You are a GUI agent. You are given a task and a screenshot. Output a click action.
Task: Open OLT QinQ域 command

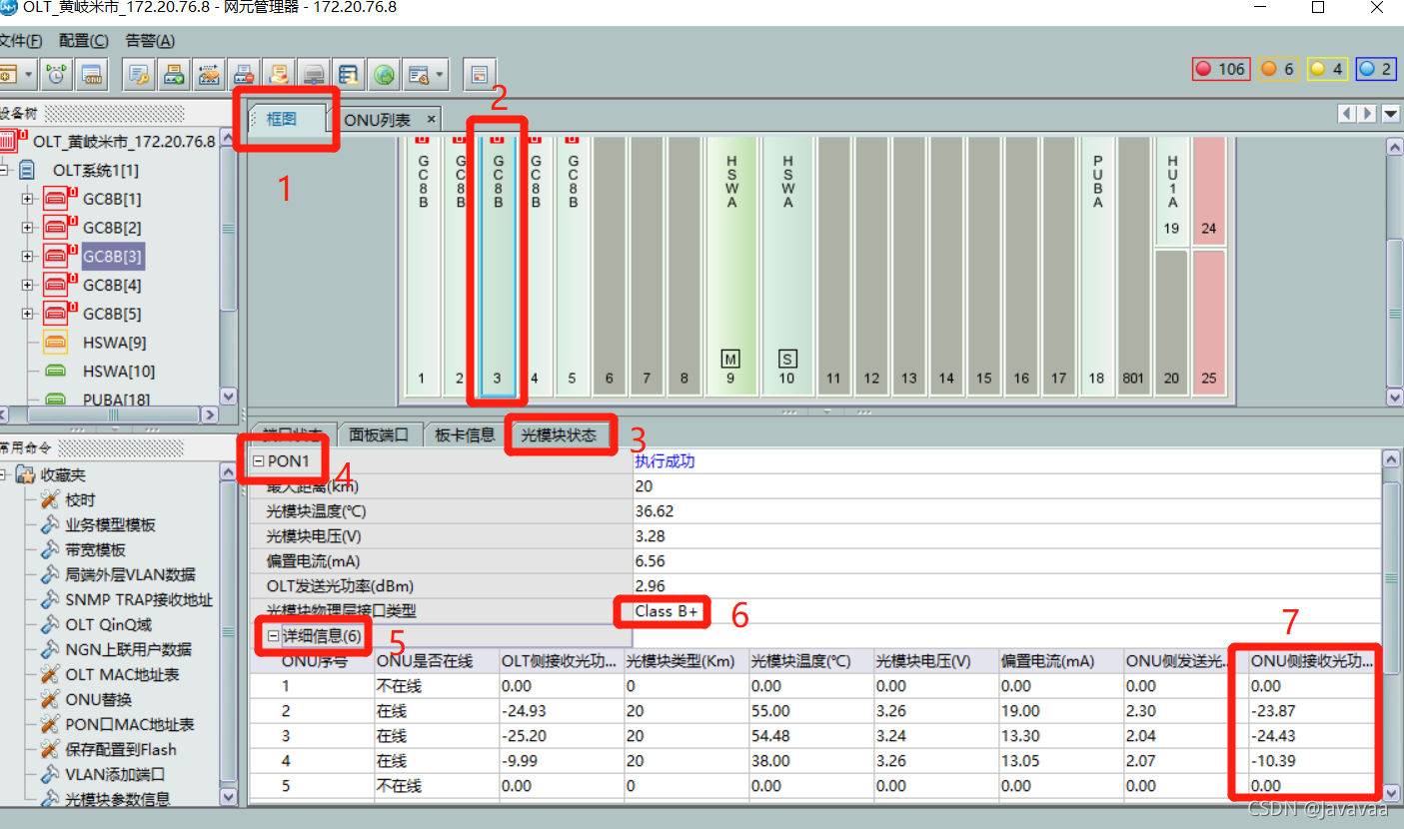109,625
